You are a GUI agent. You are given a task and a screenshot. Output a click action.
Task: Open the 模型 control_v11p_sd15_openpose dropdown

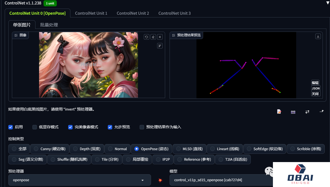[220, 180]
